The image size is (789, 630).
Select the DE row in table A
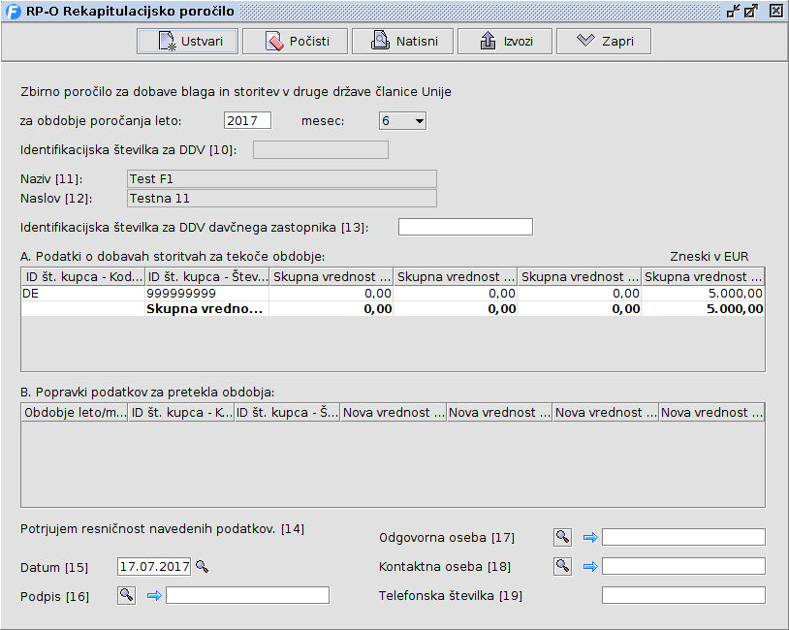[x=82, y=293]
